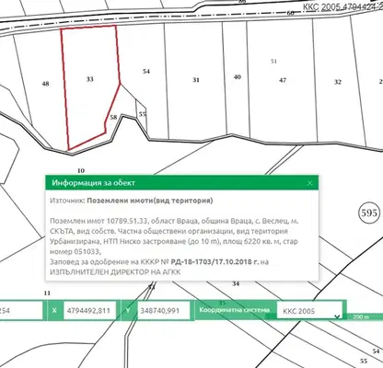
Task: Click the circled 595 district marker
Action: coord(369,213)
